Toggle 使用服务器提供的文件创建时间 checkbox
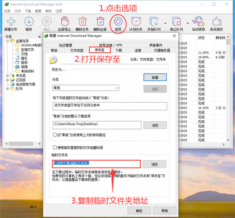 [x=55, y=148]
